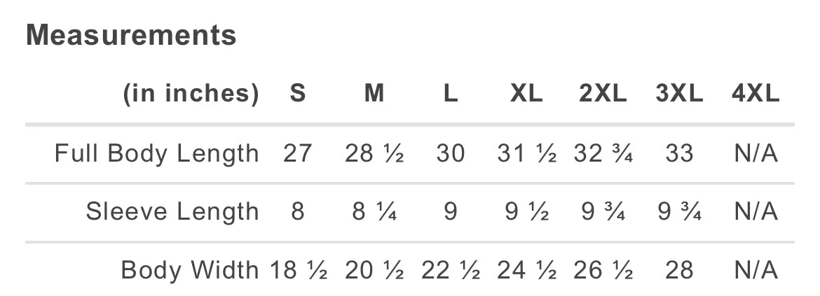The height and width of the screenshot is (296, 820).
Task: Click the 18 ½ body width cell
Action: [x=299, y=270]
